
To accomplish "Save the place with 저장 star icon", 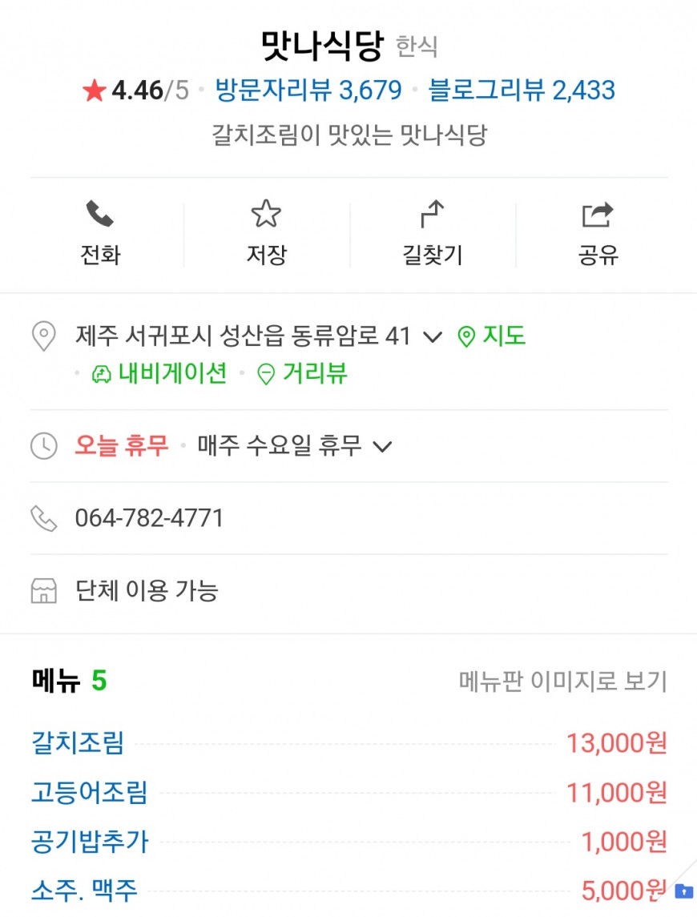I will click(x=266, y=214).
